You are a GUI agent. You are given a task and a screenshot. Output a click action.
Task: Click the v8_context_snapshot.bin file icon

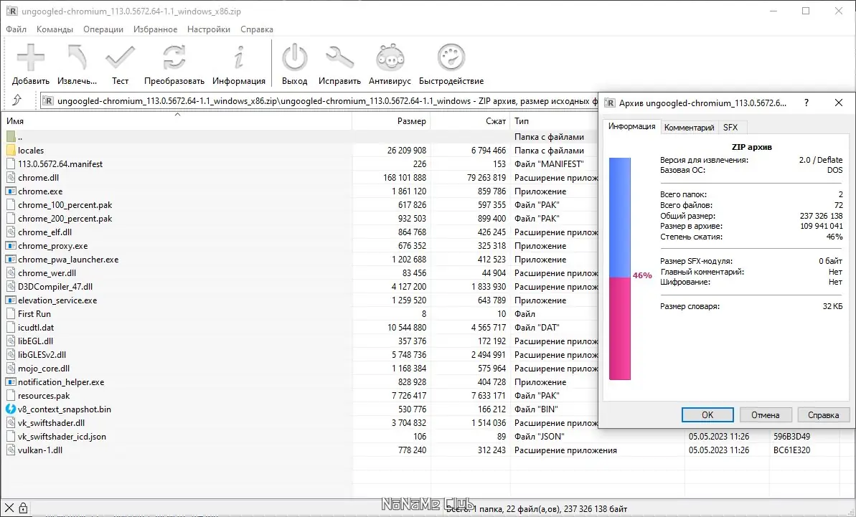[x=11, y=409]
